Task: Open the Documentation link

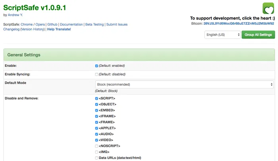Action: coord(71,25)
